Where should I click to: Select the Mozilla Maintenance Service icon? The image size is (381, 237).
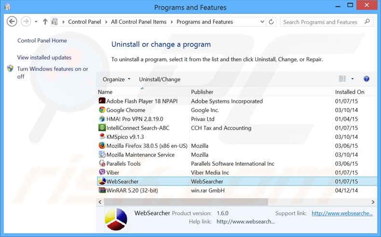pos(102,154)
